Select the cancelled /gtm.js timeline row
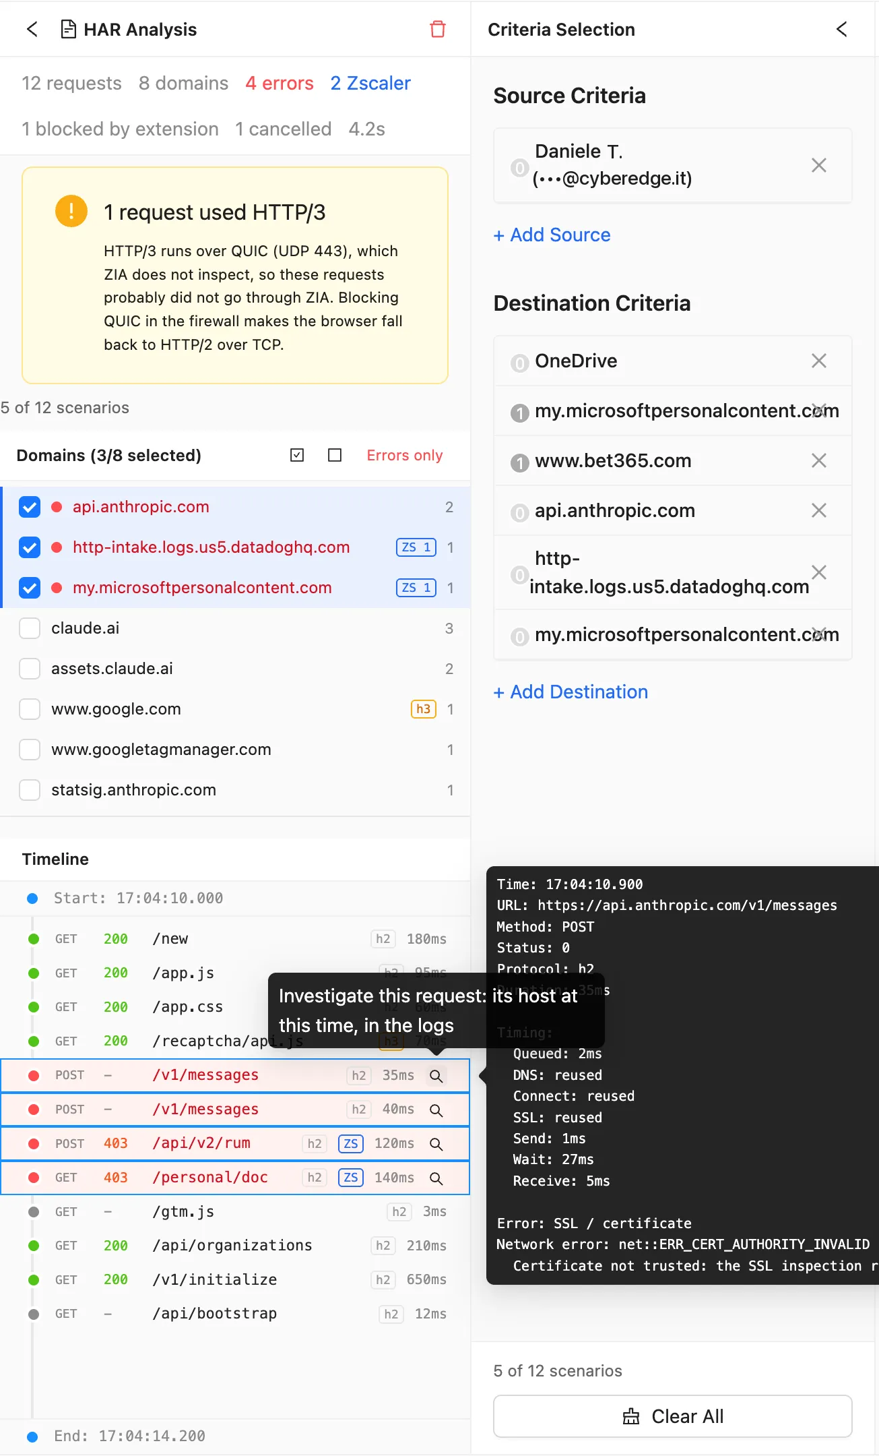Viewport: 879px width, 1456px height. coord(235,1212)
